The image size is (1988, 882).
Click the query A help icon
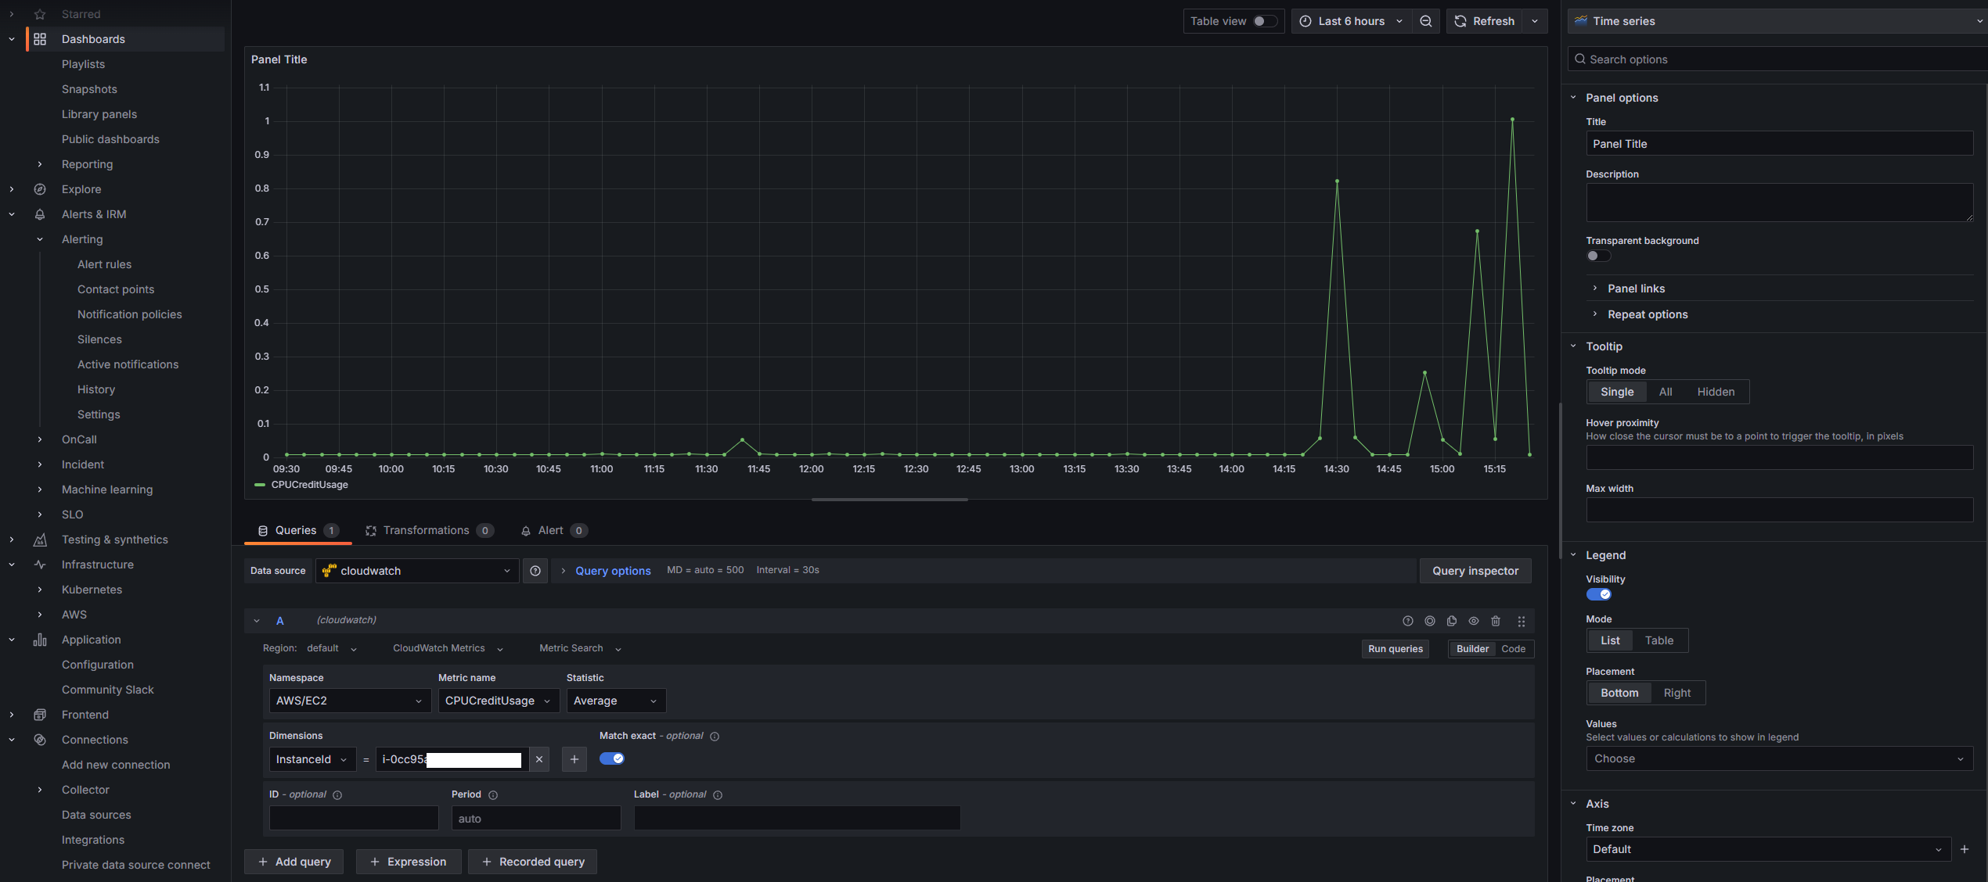click(1408, 621)
